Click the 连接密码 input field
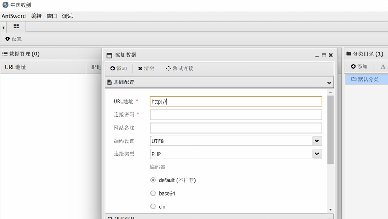The width and height of the screenshot is (388, 219). point(236,115)
